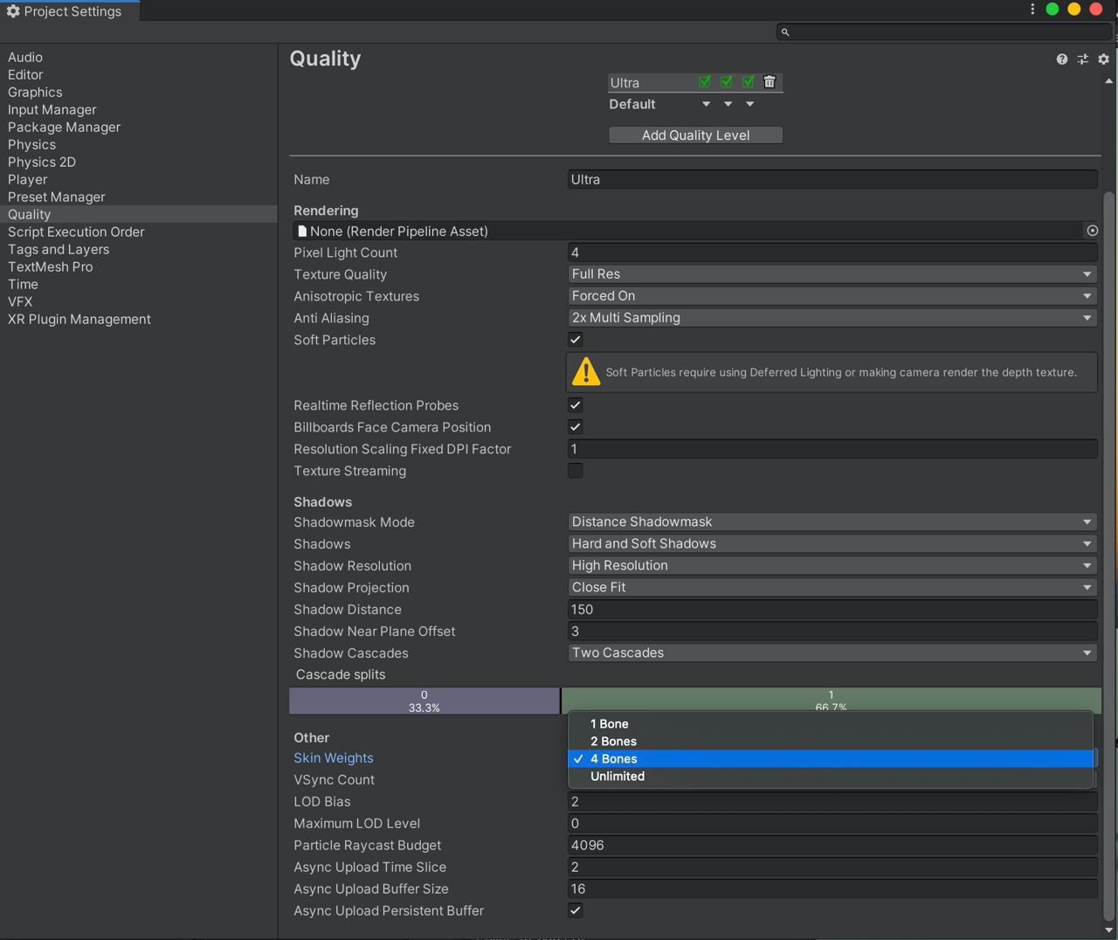Click the Add Quality Level button
This screenshot has height=940, width=1118.
[x=695, y=135]
